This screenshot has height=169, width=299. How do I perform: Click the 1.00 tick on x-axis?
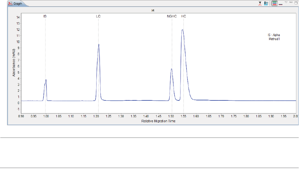46,116
